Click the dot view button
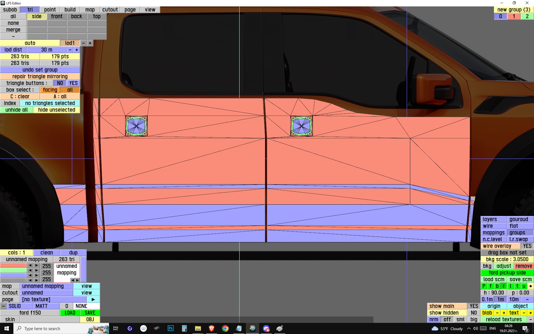Viewport: 534px width, 334px height. [530, 286]
